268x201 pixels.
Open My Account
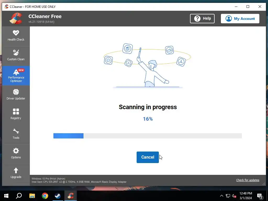tap(240, 19)
